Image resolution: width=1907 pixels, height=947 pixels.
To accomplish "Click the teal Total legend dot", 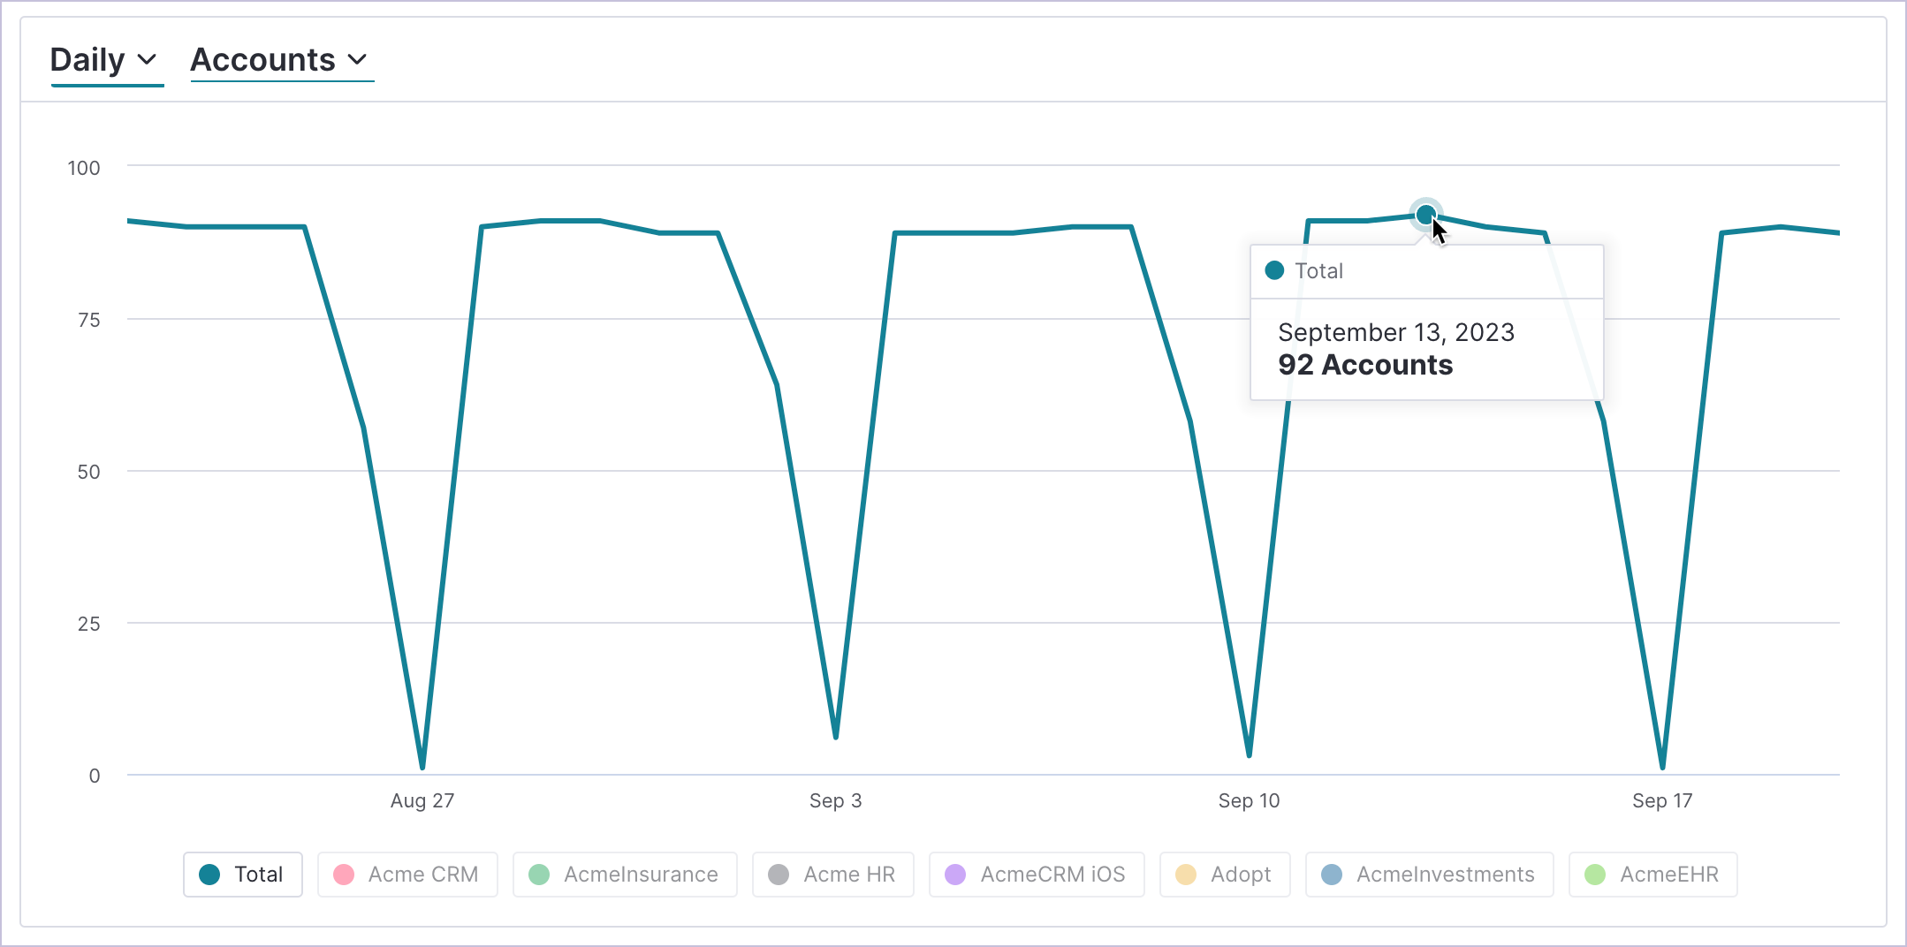I will tap(209, 875).
